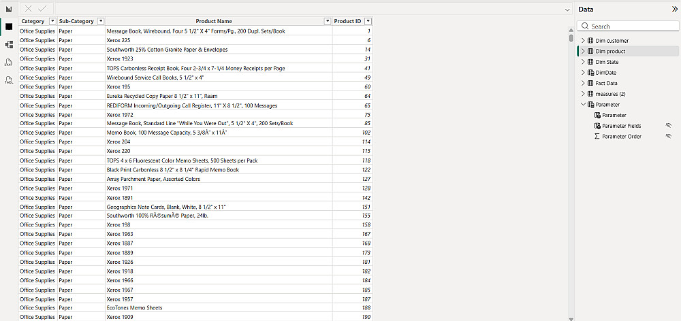Select the Parameter field icon
Viewport: 681px width, 321px height.
click(598, 116)
